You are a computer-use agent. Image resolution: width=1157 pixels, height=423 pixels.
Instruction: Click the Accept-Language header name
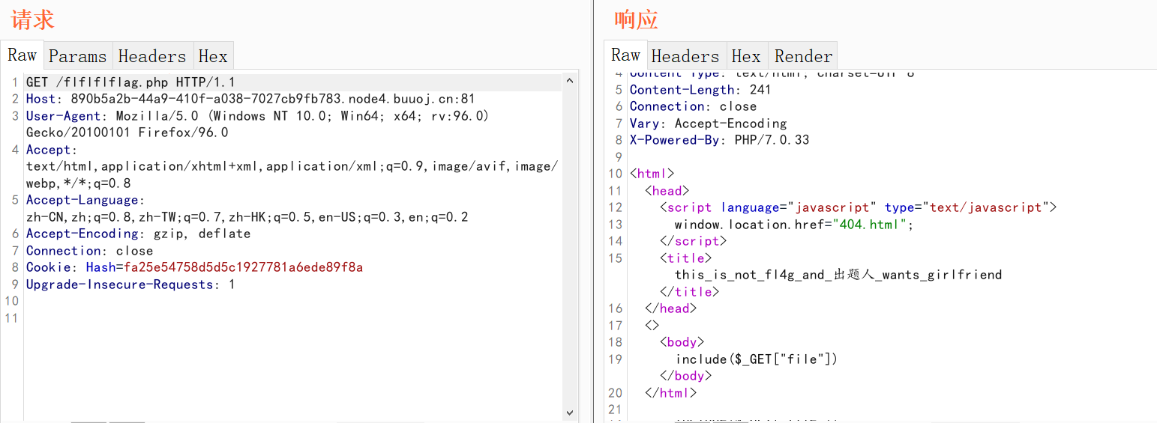[85, 200]
